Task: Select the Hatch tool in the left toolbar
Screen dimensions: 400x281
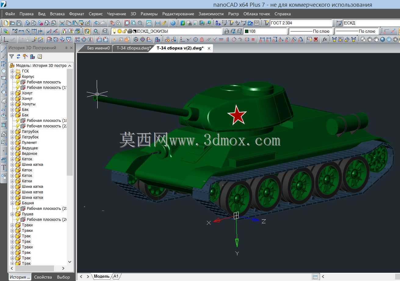Action: (x=4, y=125)
